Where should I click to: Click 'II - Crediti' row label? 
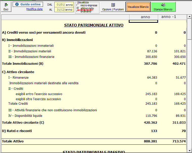point(16,89)
